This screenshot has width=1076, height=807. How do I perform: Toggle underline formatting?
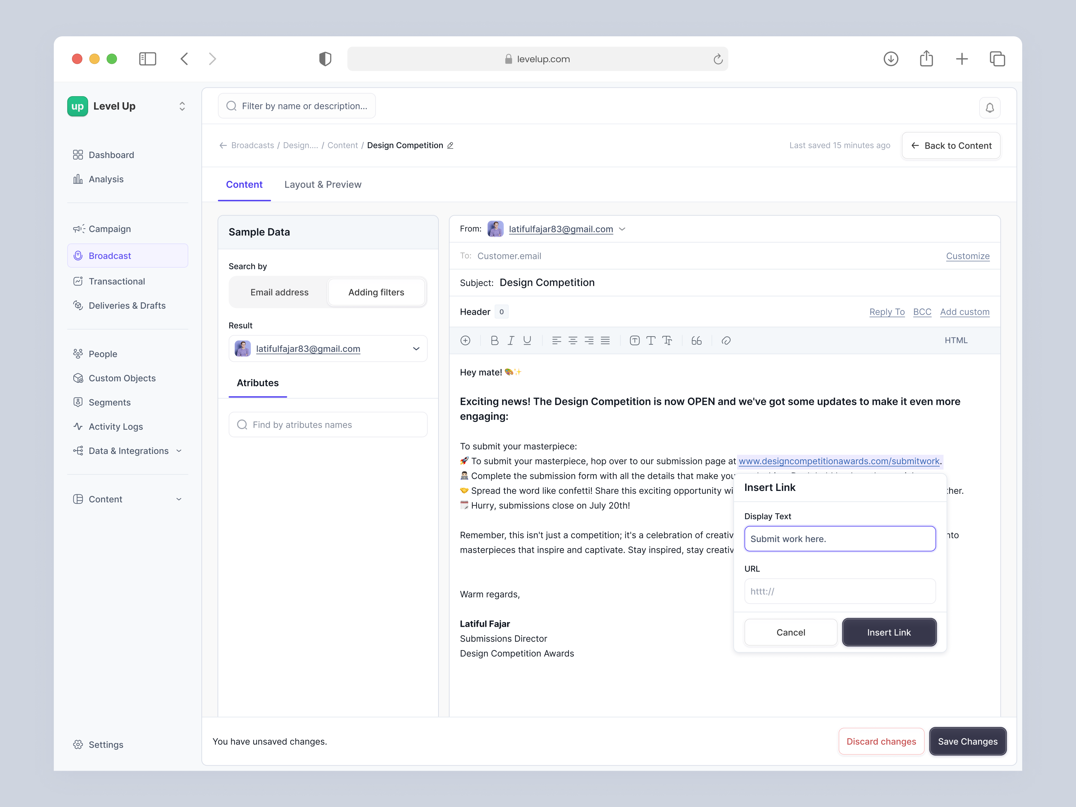coord(527,341)
